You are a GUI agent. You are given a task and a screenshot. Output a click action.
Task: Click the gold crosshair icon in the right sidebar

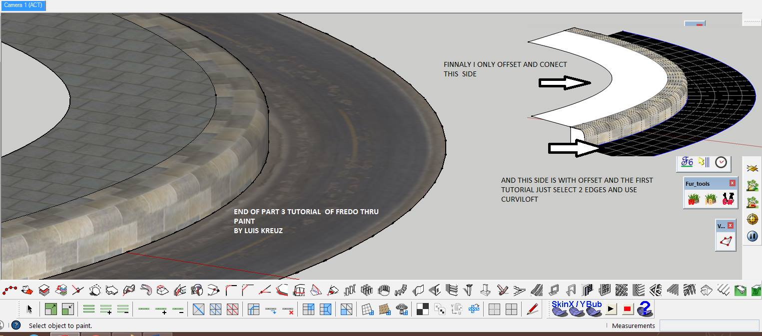coord(752,219)
